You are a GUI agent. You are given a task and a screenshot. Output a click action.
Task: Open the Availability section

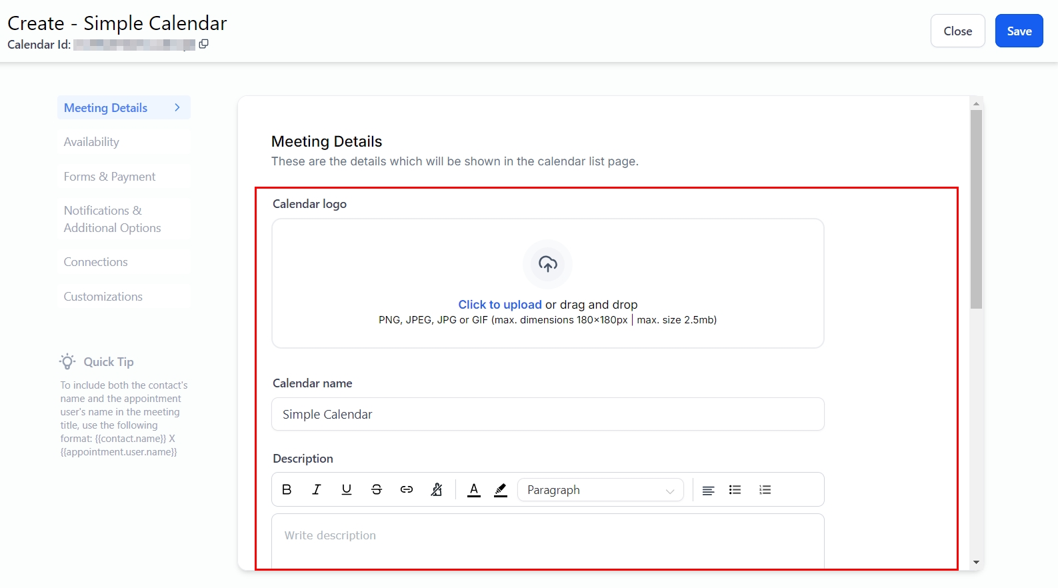pos(91,142)
